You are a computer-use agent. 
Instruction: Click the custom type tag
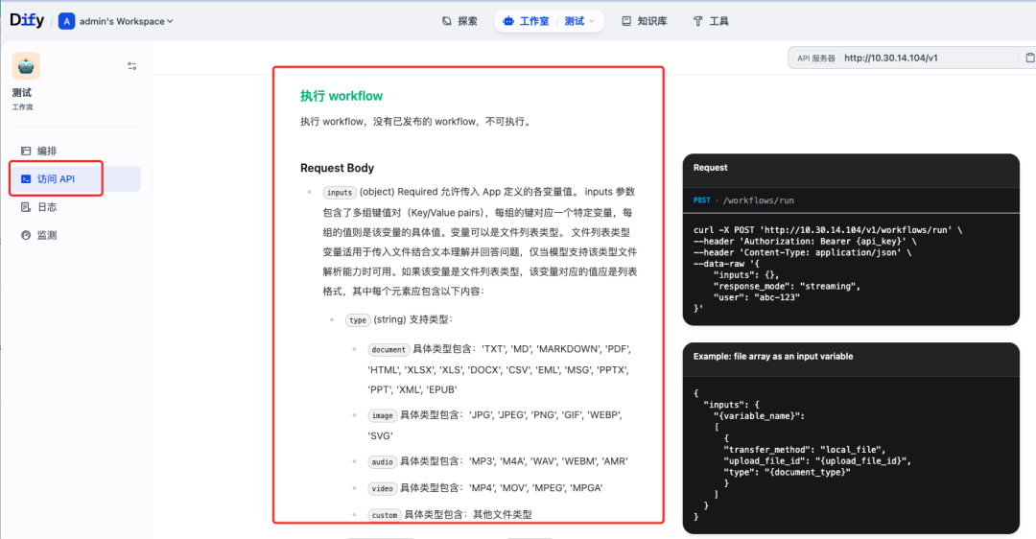pos(384,515)
